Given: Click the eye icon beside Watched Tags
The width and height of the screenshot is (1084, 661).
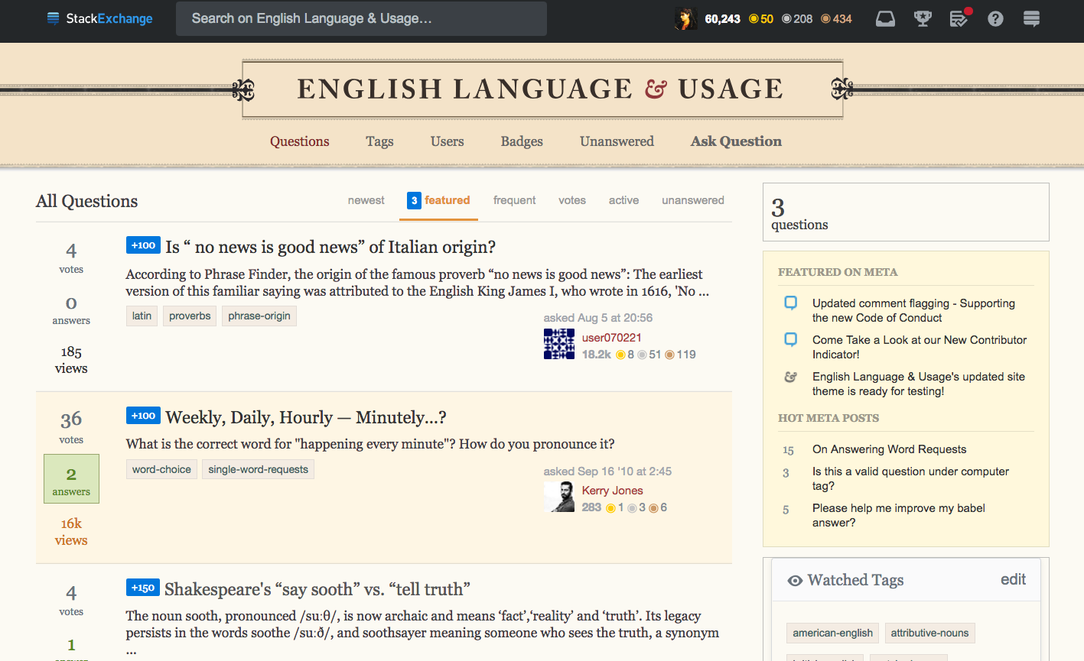Looking at the screenshot, I should tap(795, 581).
